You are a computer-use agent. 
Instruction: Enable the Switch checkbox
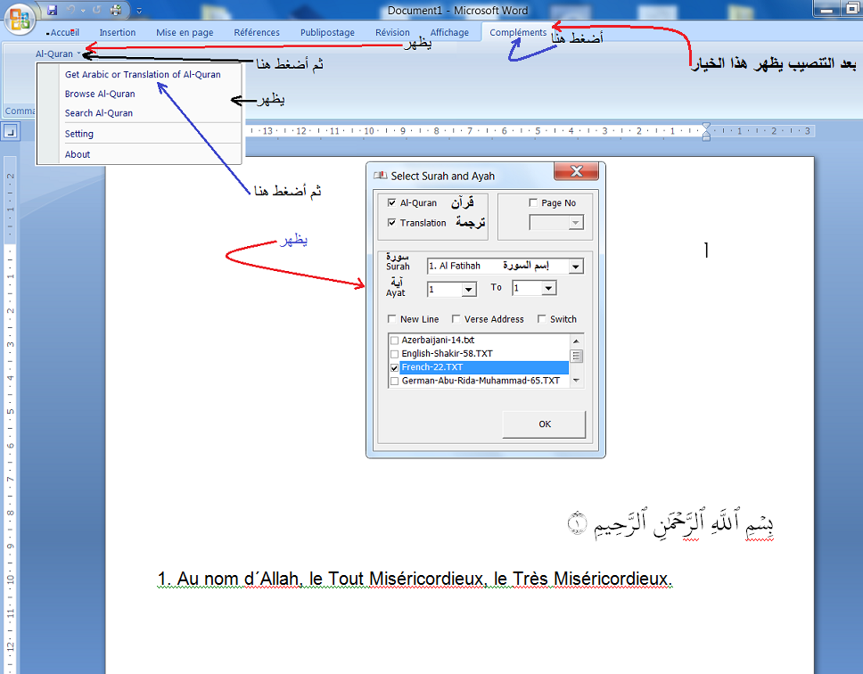tap(541, 318)
